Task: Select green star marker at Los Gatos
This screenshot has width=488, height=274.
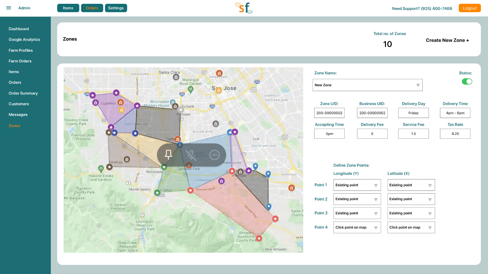Action: 157,193
